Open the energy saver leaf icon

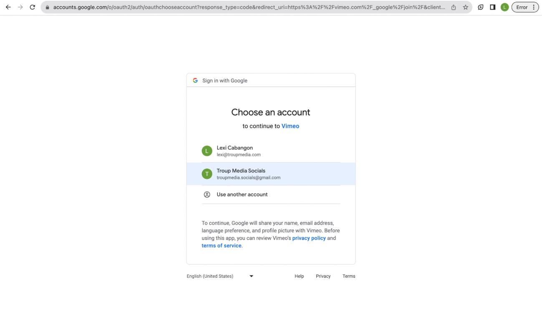click(481, 8)
